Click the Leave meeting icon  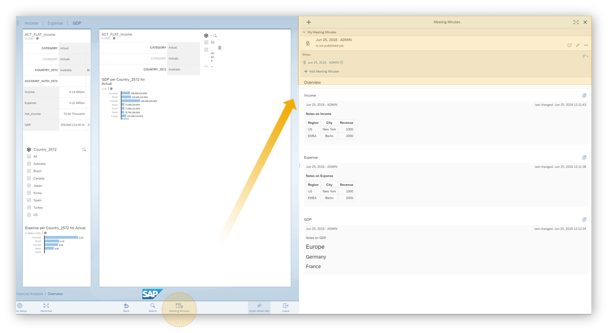[285, 306]
